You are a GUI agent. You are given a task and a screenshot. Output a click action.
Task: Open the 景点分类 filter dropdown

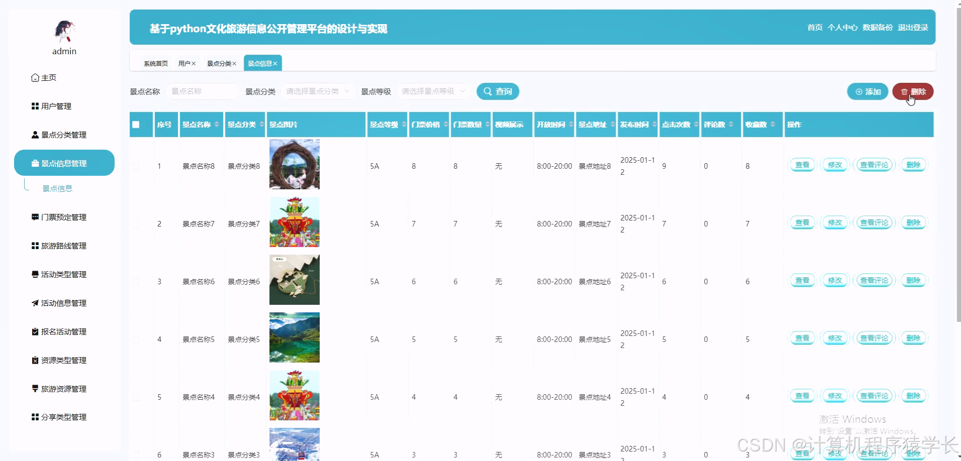(x=318, y=91)
